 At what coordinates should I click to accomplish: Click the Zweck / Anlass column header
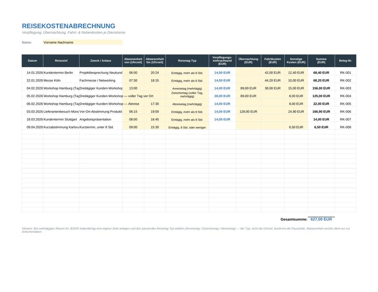pos(101,61)
